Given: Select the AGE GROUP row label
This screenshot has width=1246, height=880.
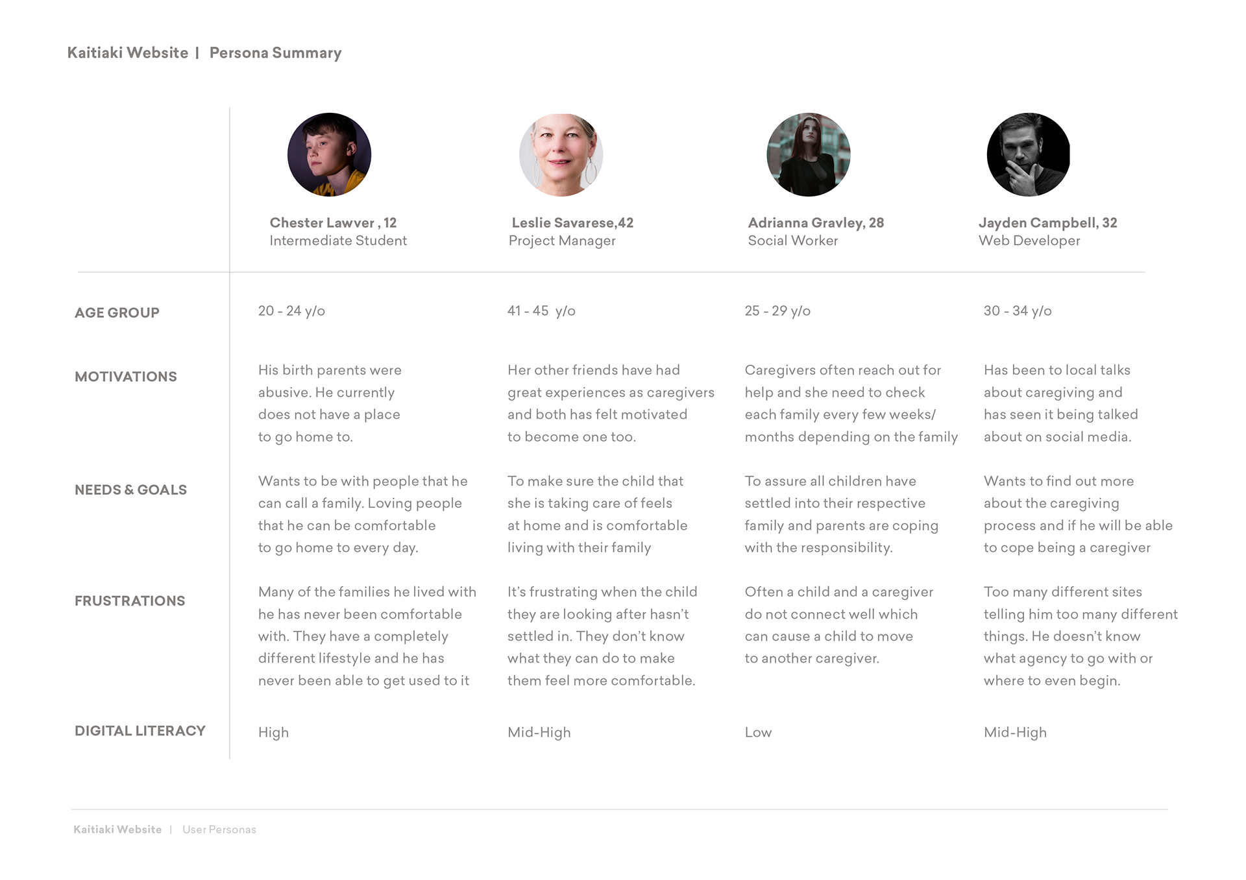Looking at the screenshot, I should pos(117,313).
